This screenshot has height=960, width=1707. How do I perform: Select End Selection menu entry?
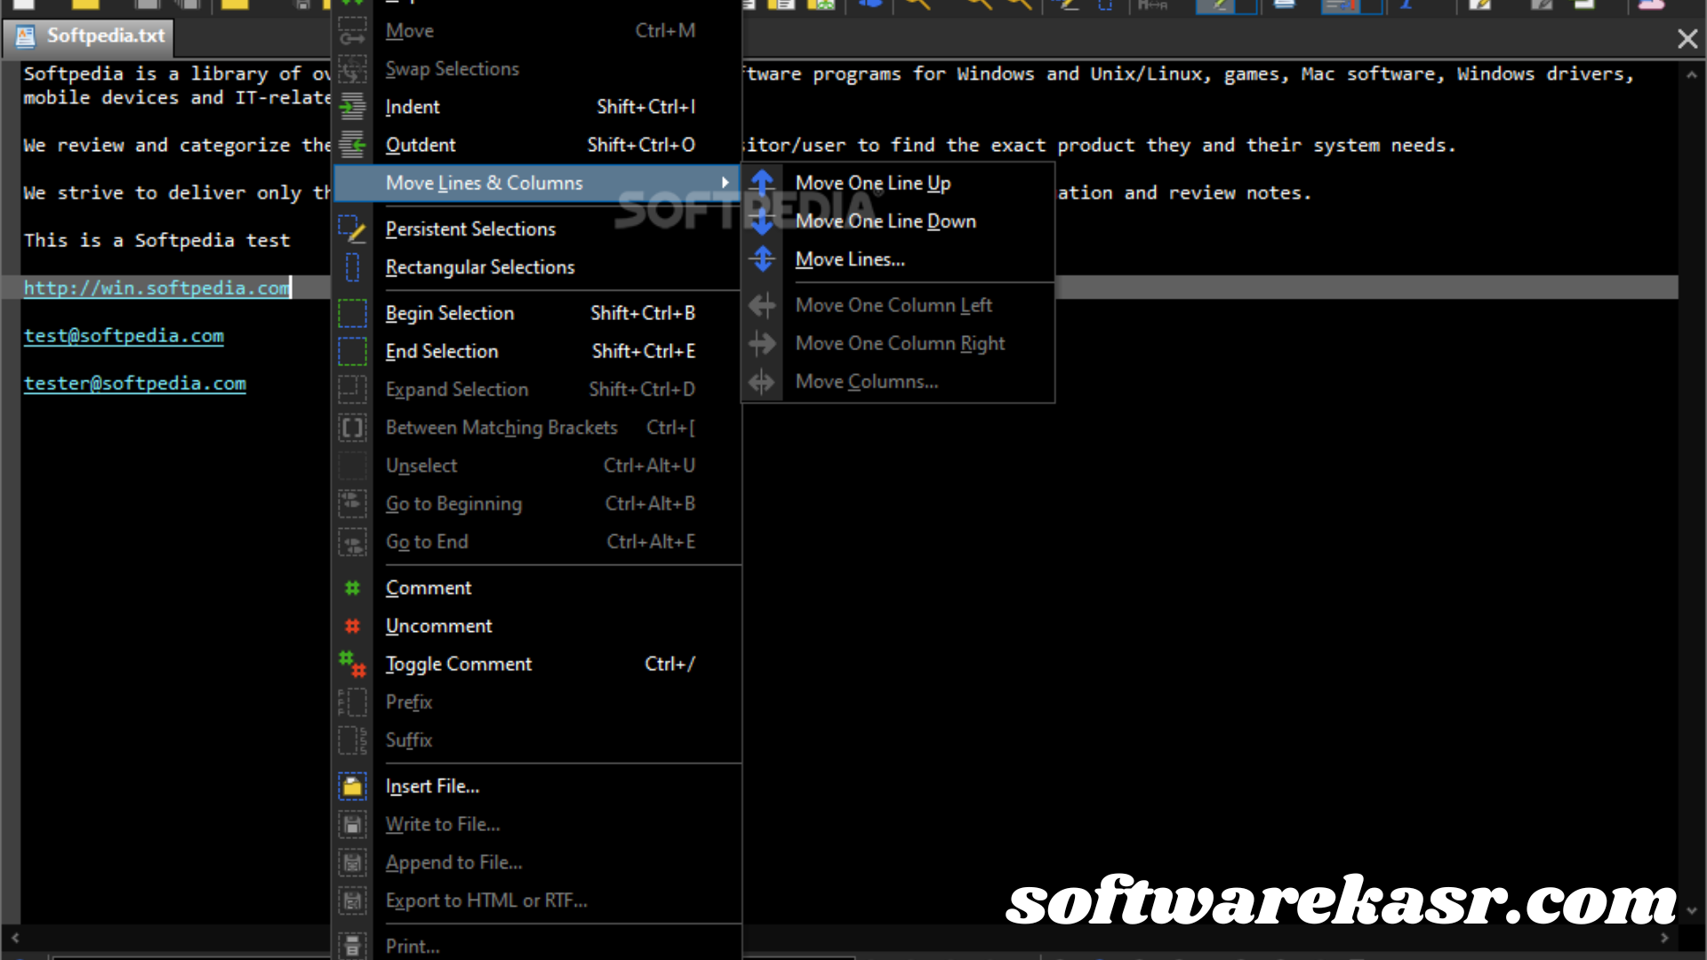pyautogui.click(x=537, y=352)
